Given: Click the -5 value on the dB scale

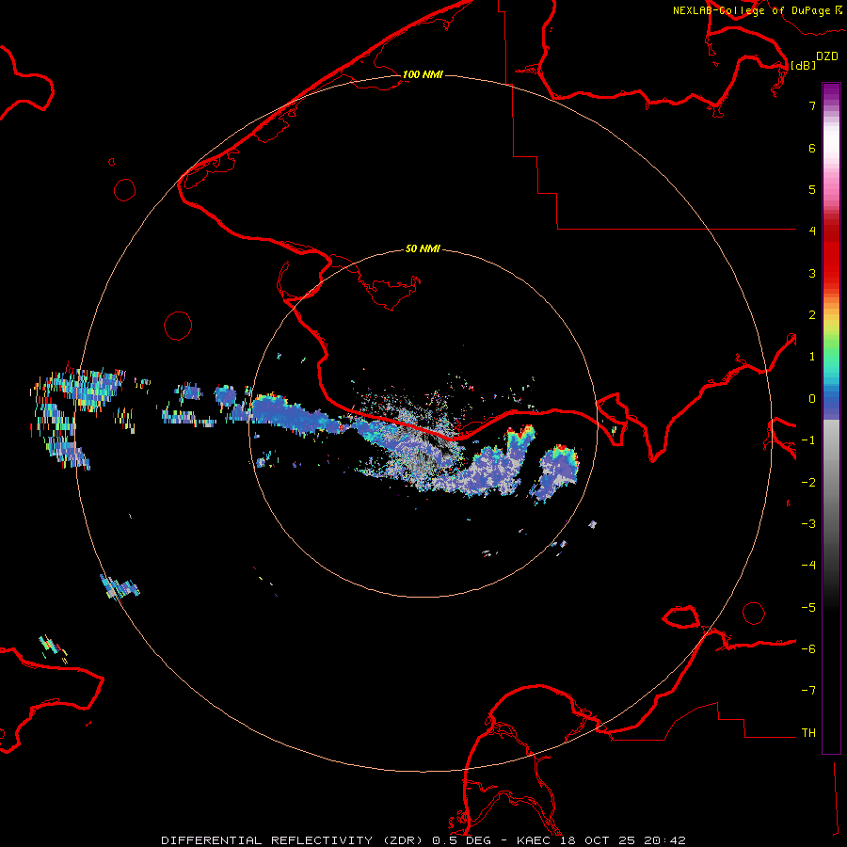Looking at the screenshot, I should pos(808,608).
